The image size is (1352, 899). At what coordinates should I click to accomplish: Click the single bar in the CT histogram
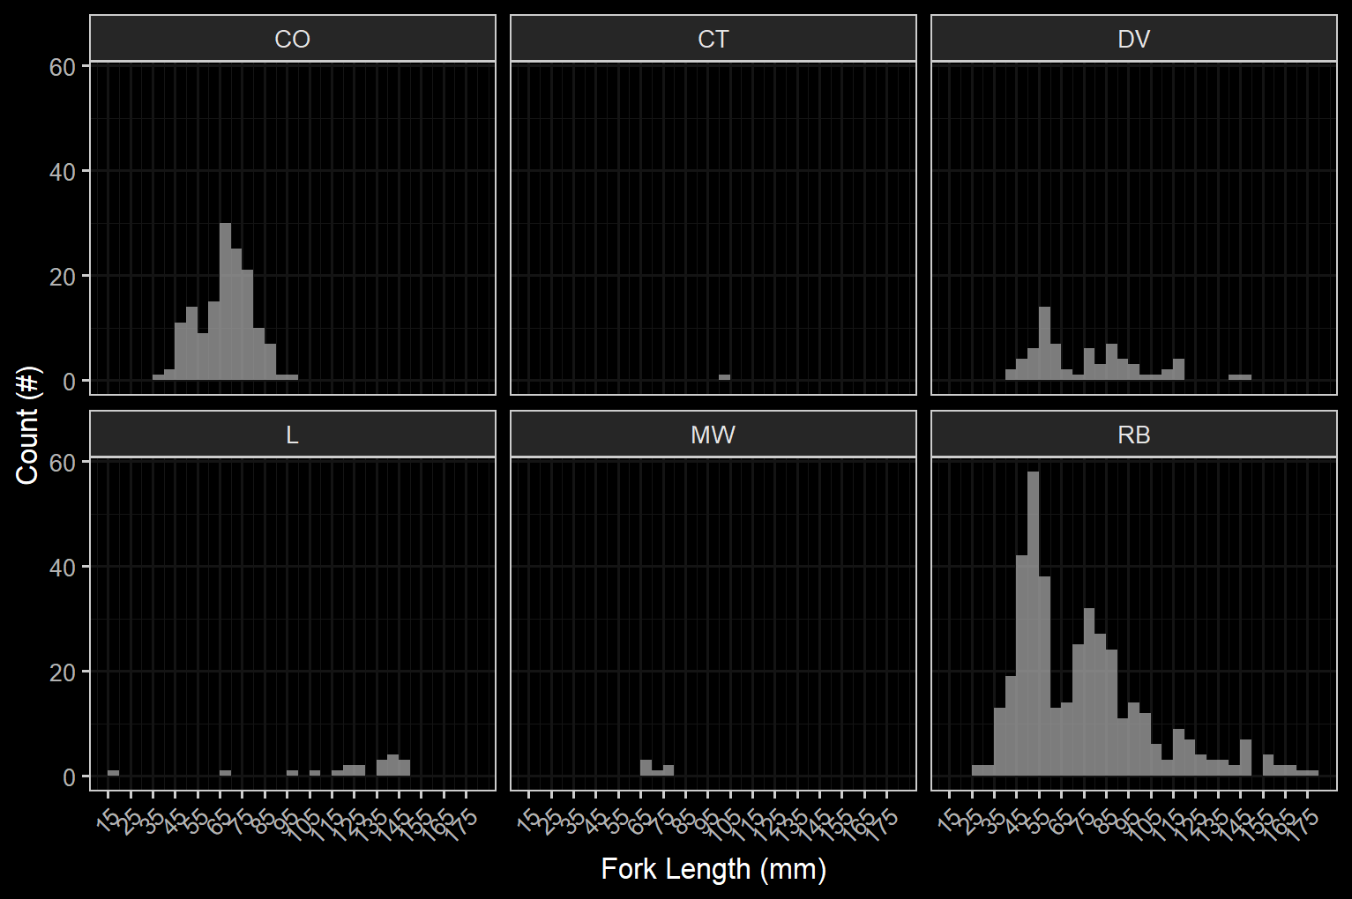724,377
